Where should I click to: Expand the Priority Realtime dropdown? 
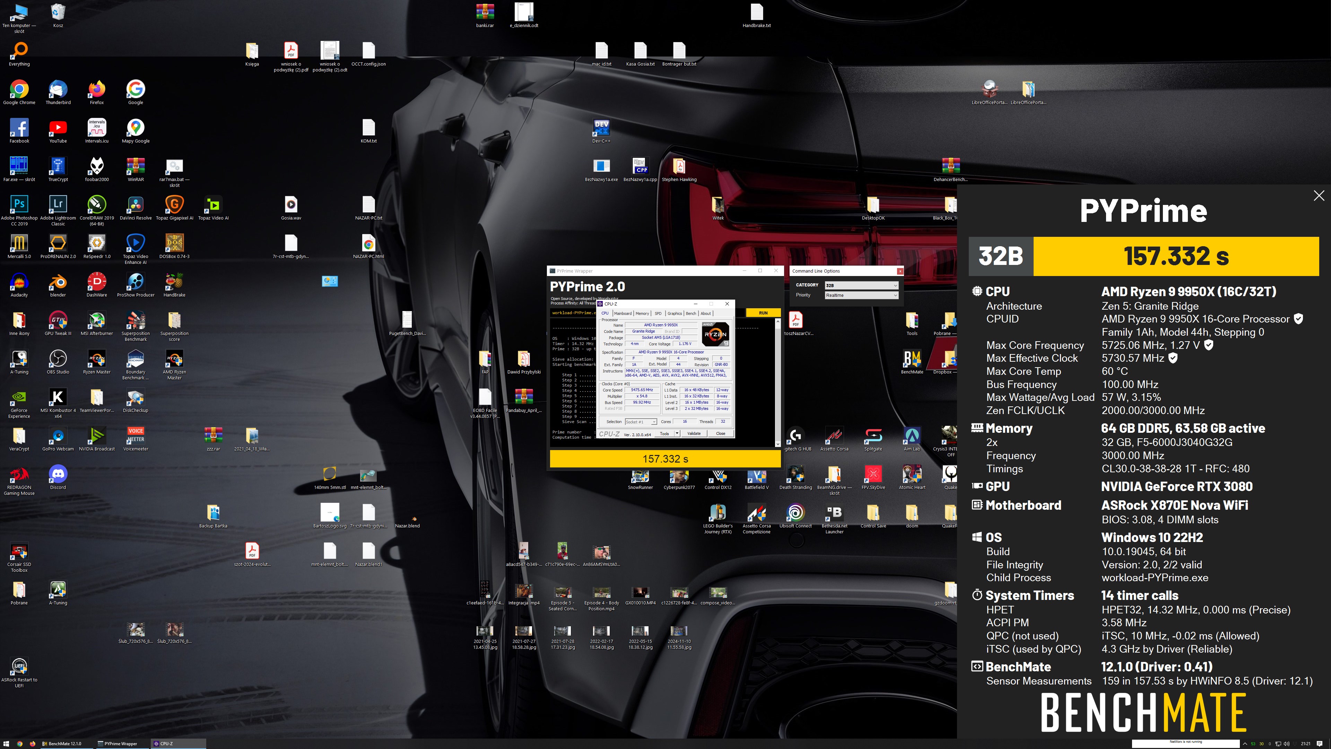click(861, 295)
